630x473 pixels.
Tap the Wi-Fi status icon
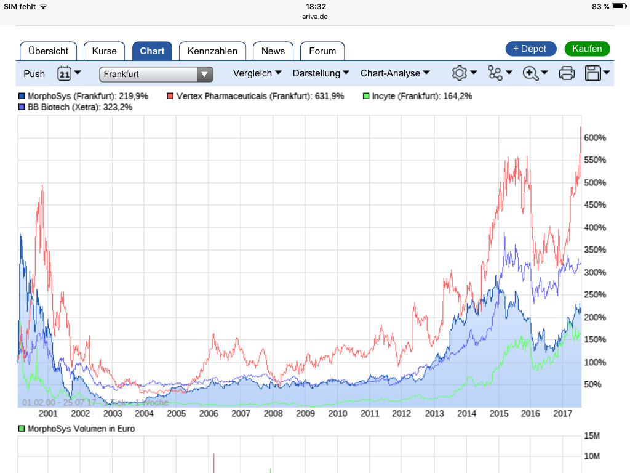[44, 6]
